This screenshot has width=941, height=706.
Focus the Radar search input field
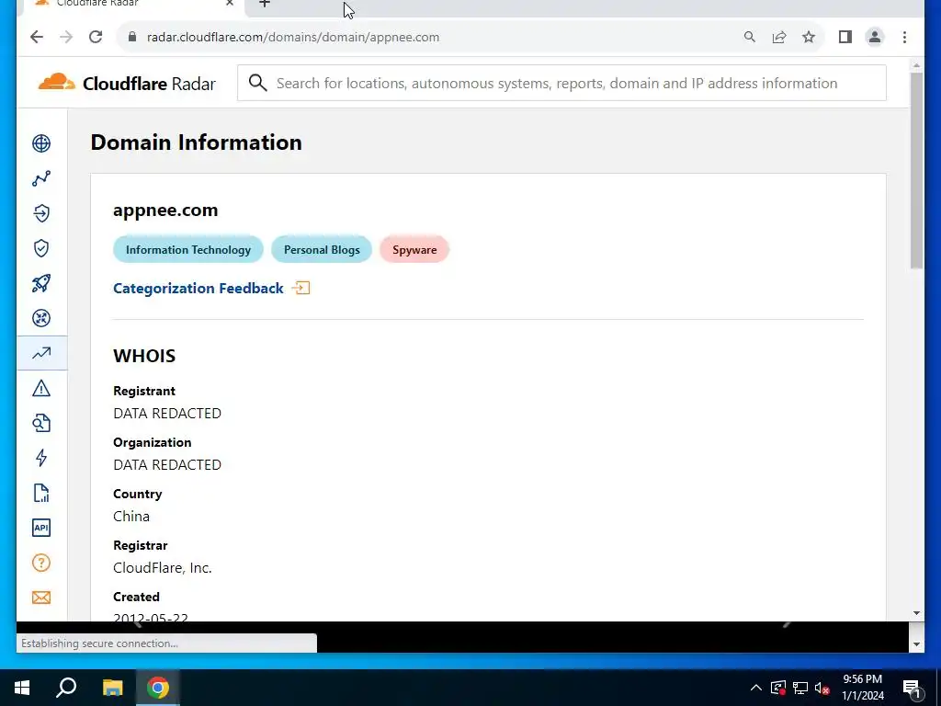pos(561,83)
